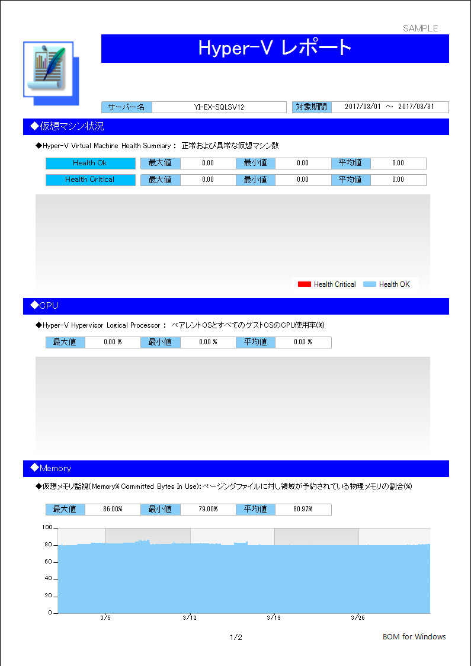Screen dimensions: 471x666
Task: Click the 60 label on the memory chart axis
Action: [x=48, y=562]
